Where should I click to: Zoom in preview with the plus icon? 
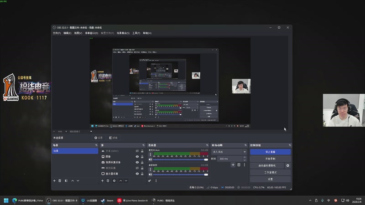click(x=66, y=131)
